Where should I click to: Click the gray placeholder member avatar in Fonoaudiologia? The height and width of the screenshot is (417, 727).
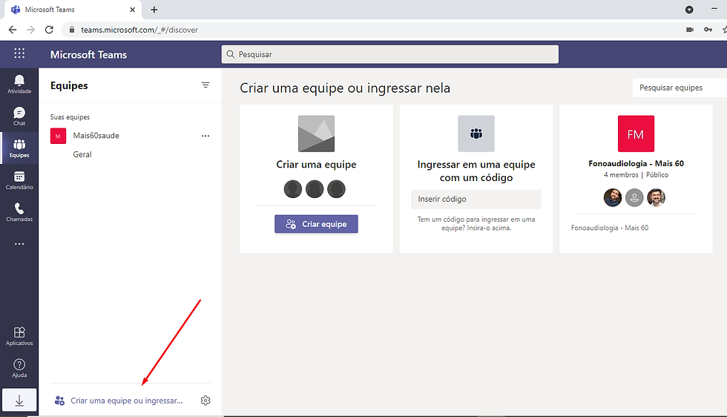tap(634, 197)
